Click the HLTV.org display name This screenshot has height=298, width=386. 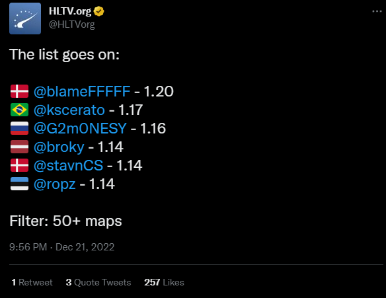tap(70, 11)
